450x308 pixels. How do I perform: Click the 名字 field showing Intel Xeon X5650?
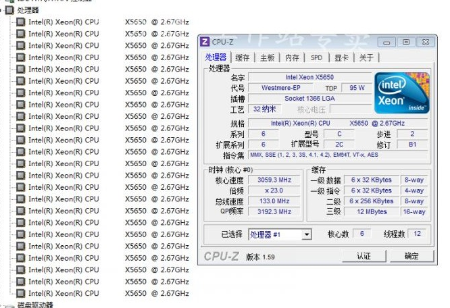pyautogui.click(x=309, y=77)
